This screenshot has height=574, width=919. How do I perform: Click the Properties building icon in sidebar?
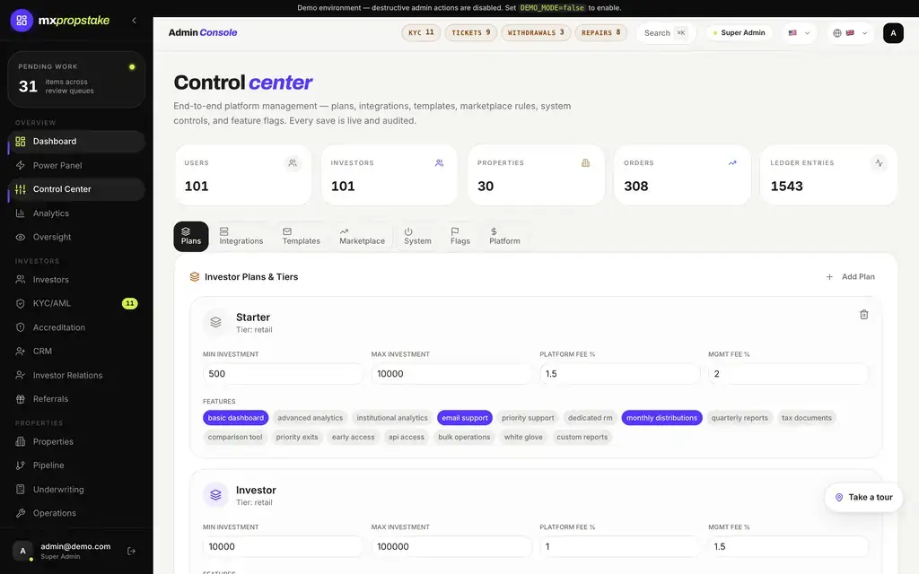pos(21,441)
